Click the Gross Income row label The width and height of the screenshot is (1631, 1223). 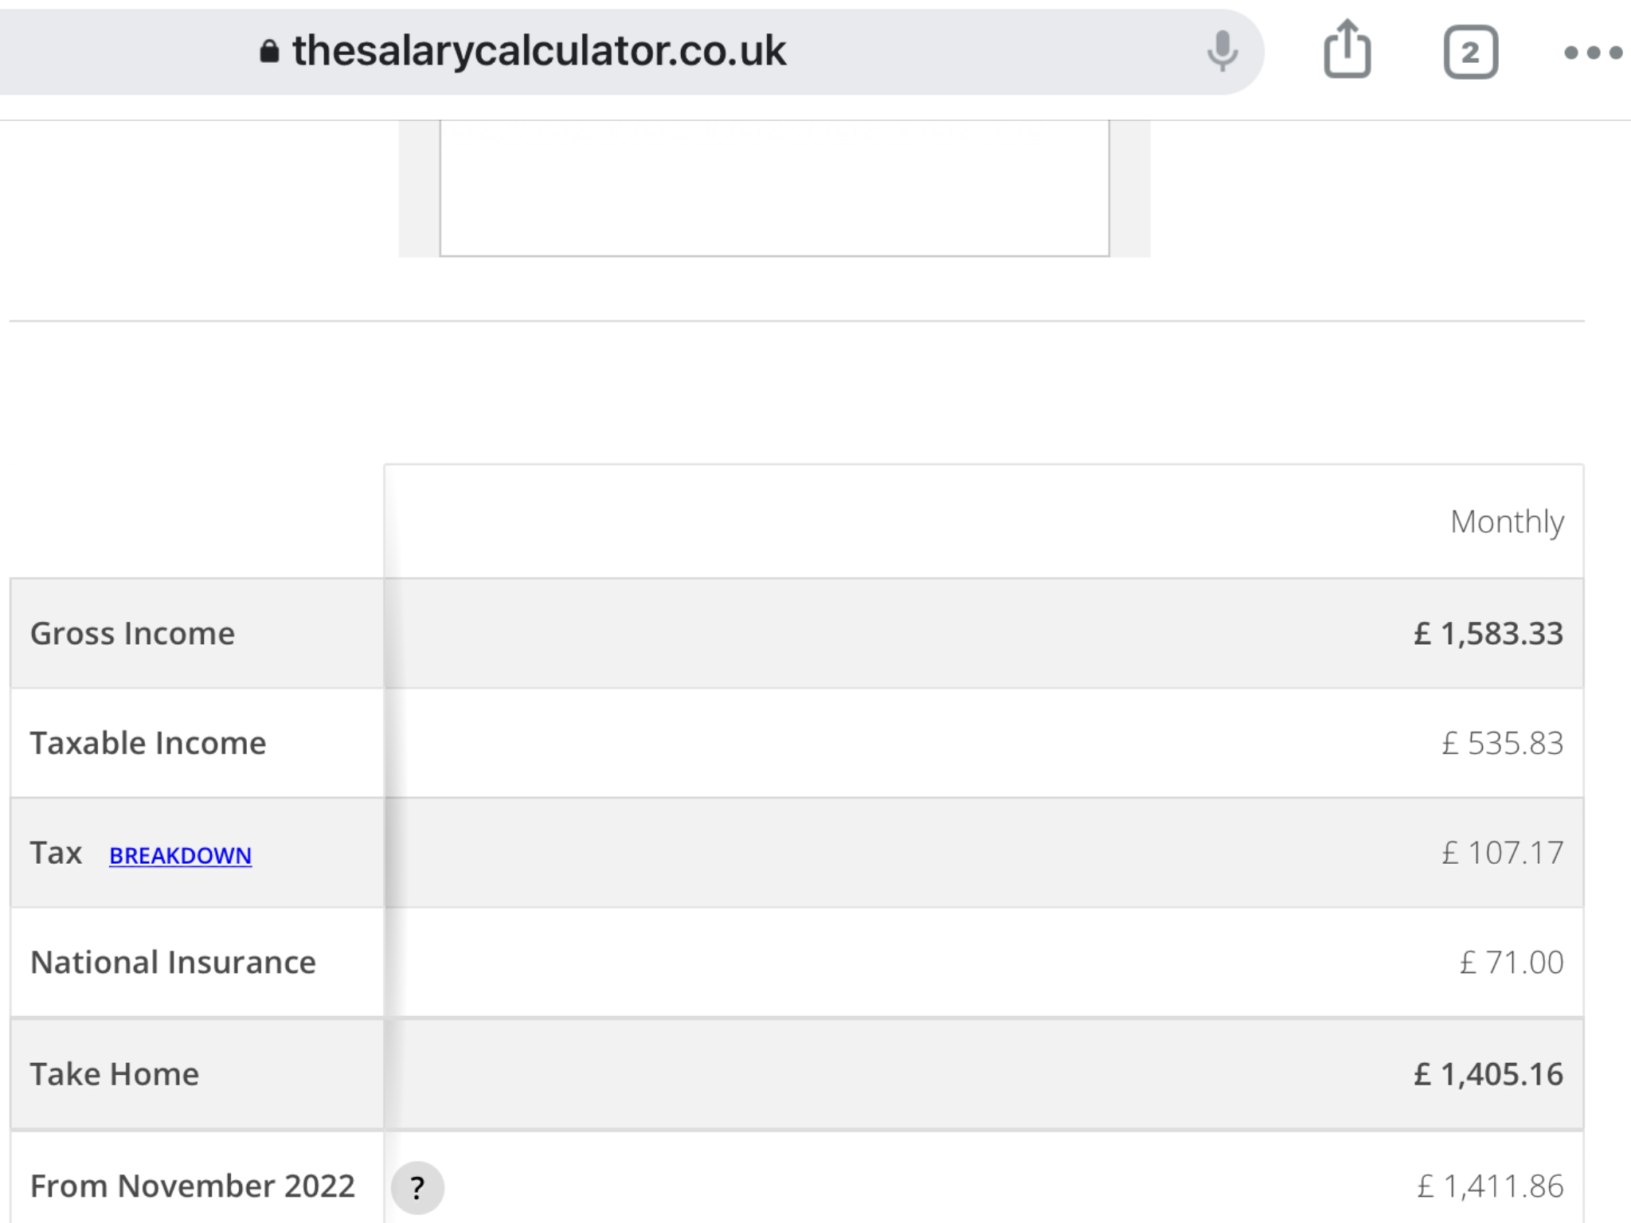tap(132, 634)
